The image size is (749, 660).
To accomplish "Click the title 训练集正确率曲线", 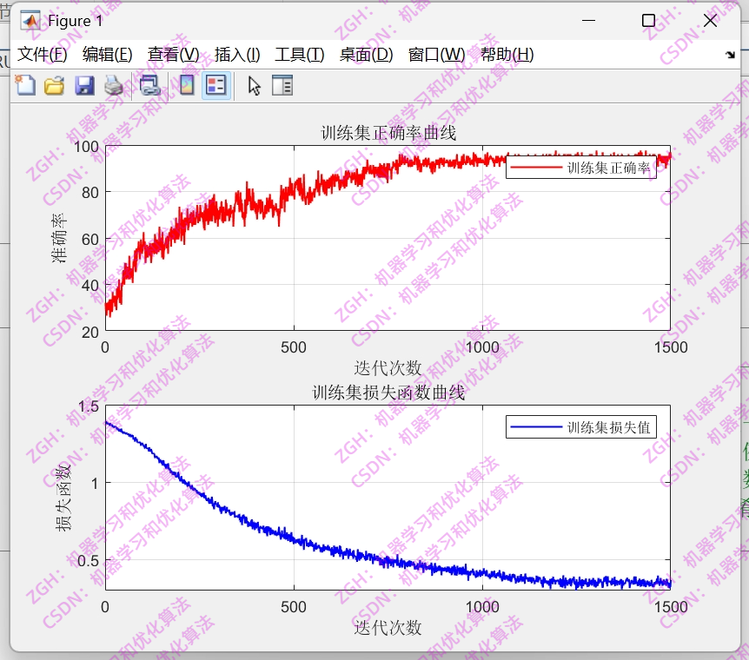I will (388, 133).
